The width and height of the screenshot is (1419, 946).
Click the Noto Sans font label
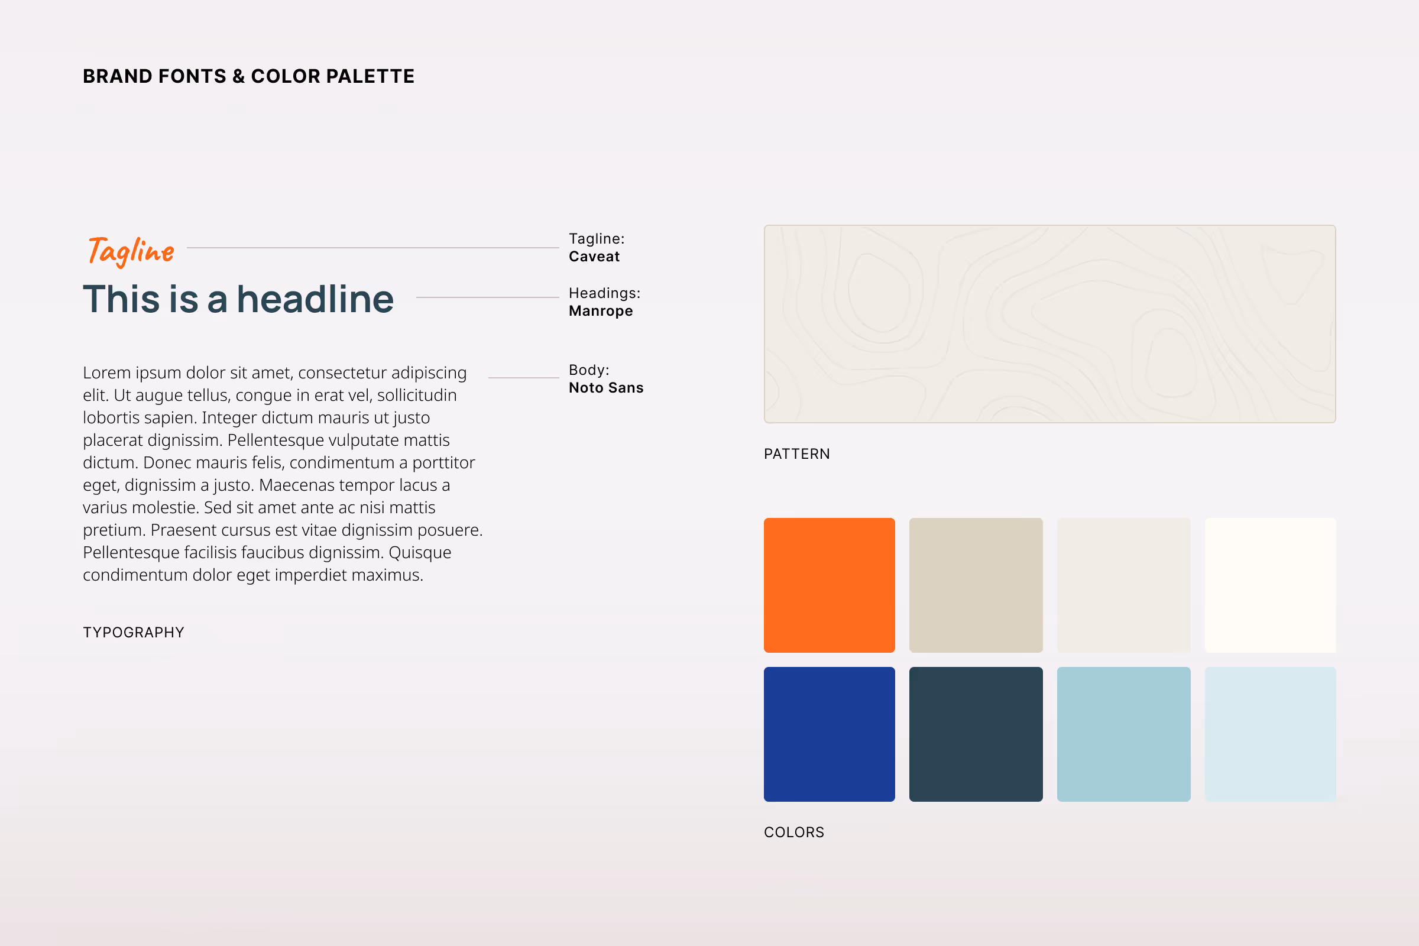(x=607, y=387)
